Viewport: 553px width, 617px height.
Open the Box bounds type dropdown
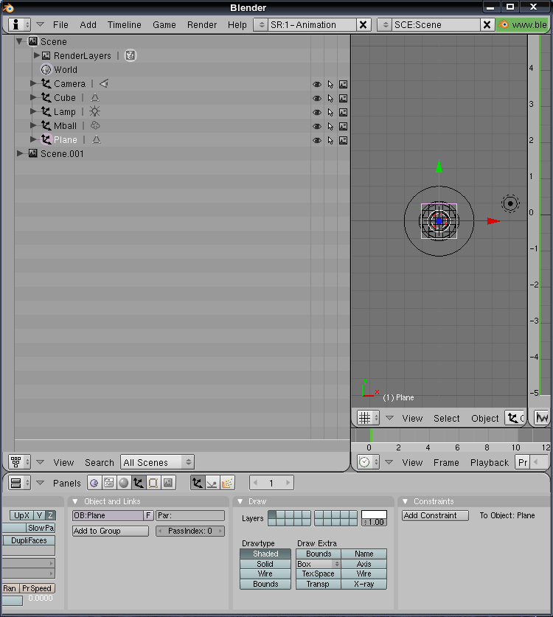tap(319, 564)
